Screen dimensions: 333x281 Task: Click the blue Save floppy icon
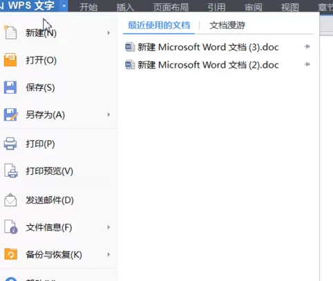pyautogui.click(x=10, y=87)
